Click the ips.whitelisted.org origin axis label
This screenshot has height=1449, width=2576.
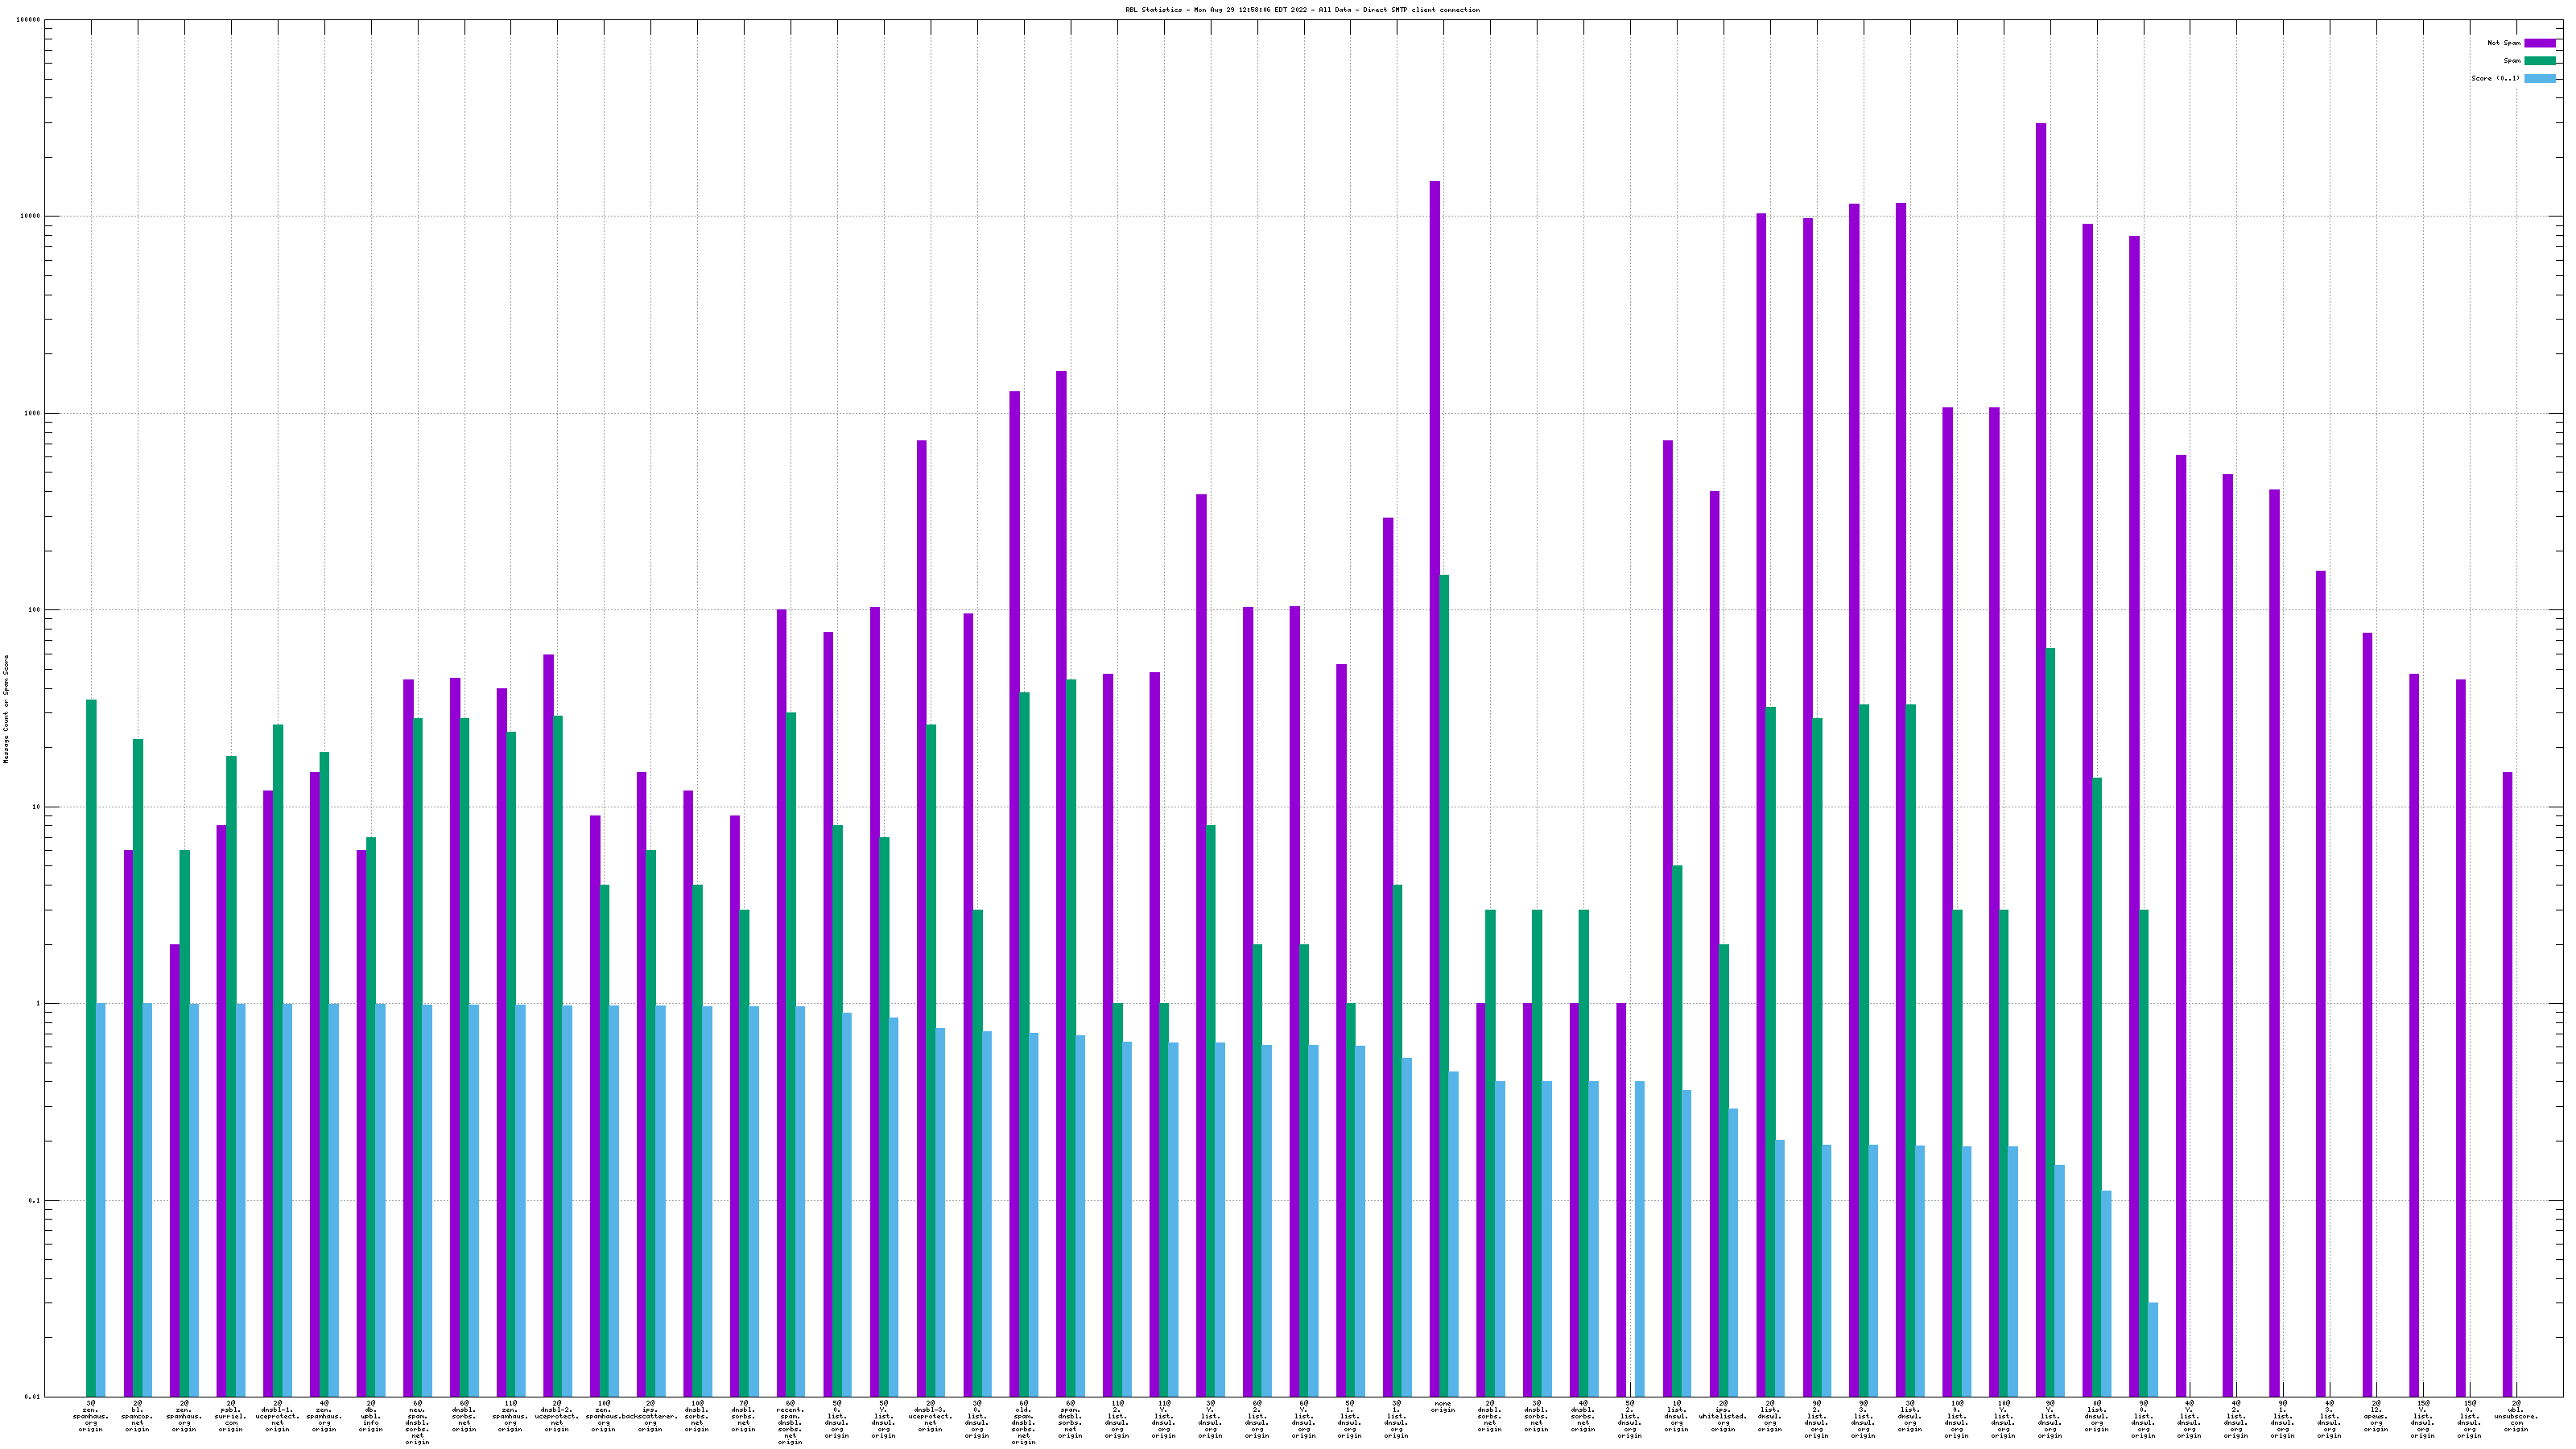tap(1723, 1416)
